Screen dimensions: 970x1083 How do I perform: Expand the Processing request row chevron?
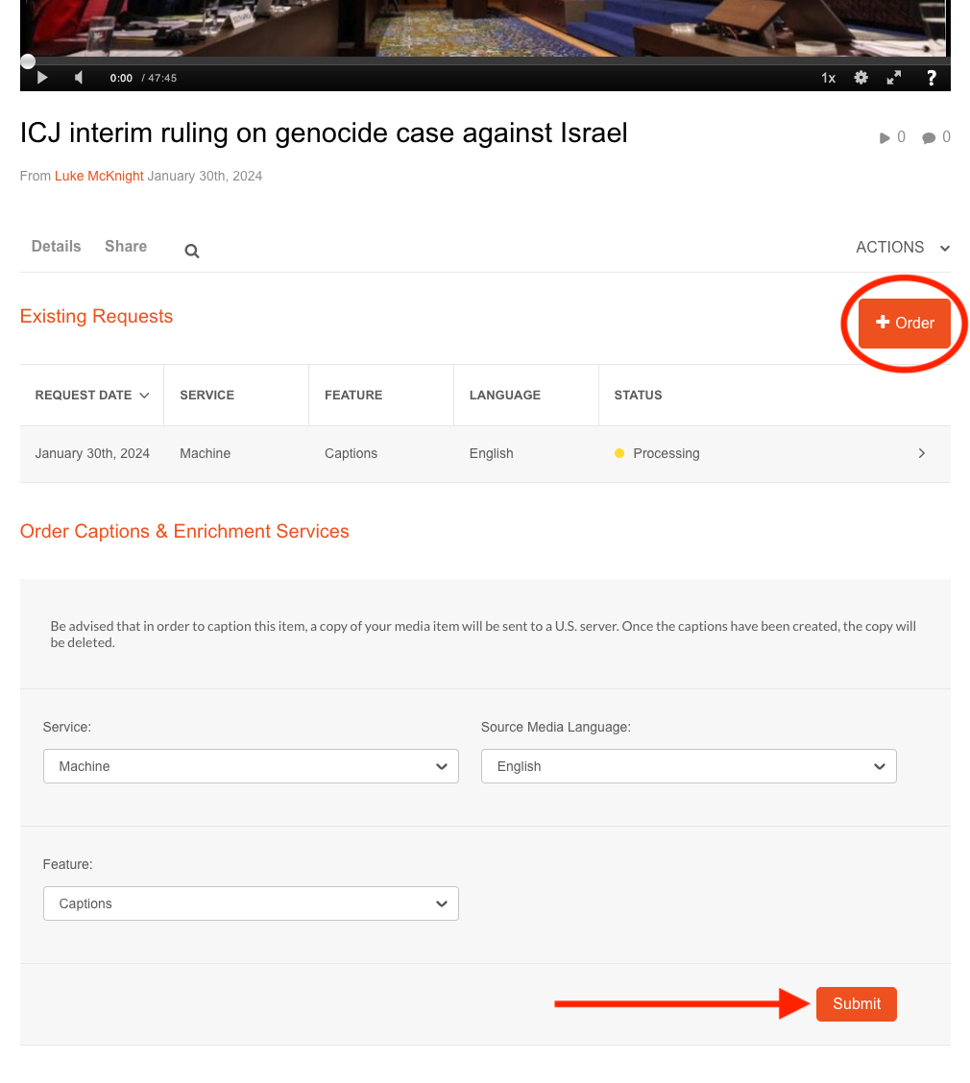[x=922, y=453]
